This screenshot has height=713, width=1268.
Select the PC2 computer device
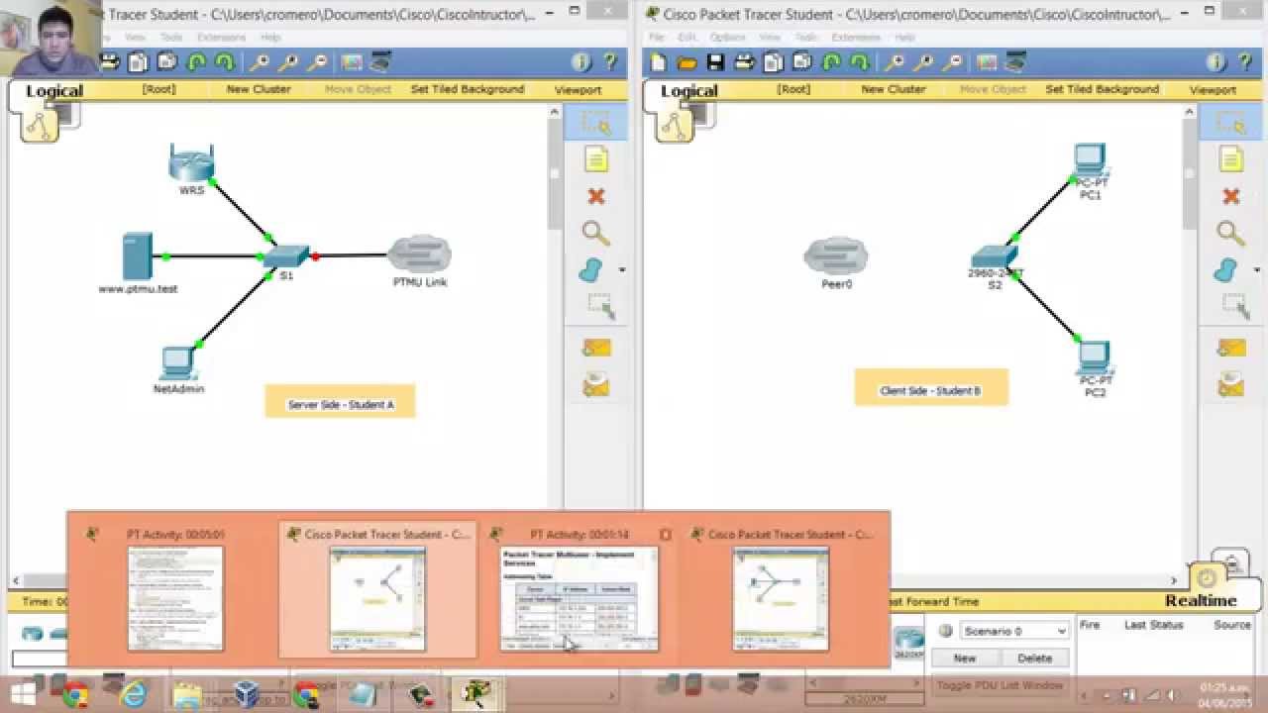click(1094, 357)
